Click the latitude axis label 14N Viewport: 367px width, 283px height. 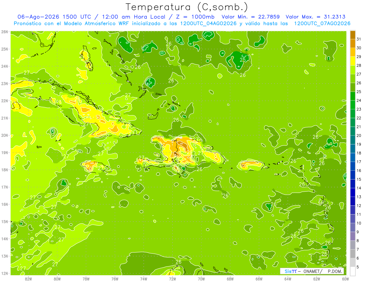coord(4,239)
